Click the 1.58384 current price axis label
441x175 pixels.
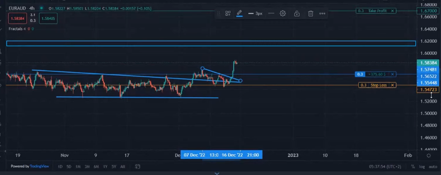(x=428, y=63)
